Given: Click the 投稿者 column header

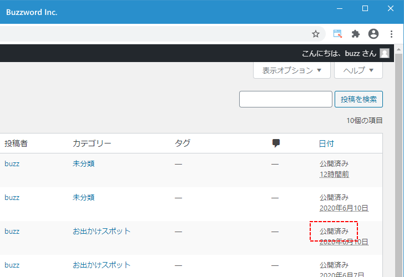Looking at the screenshot, I should coord(16,143).
